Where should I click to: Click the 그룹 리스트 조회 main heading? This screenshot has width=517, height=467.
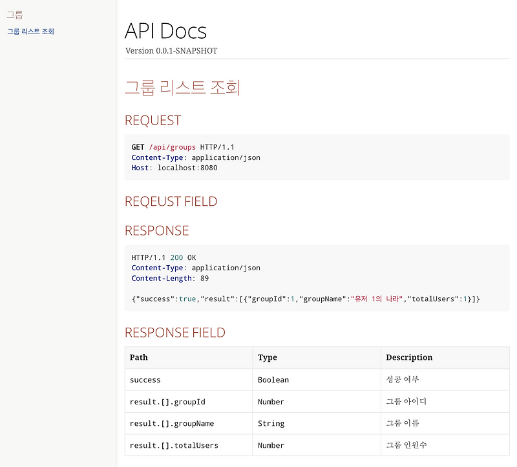coord(184,86)
